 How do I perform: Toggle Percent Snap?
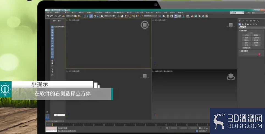(134, 16)
